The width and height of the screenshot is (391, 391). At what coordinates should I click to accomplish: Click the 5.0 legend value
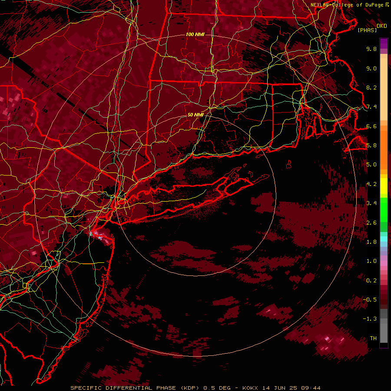click(371, 165)
